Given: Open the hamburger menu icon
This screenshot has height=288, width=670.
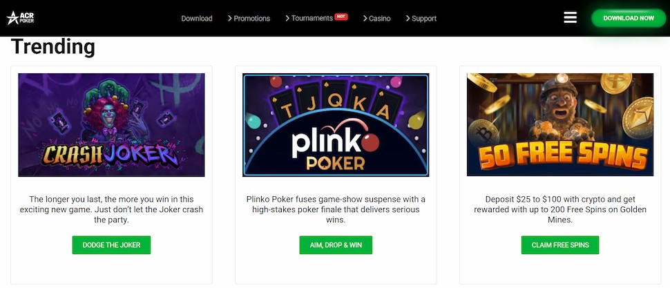Looking at the screenshot, I should (570, 18).
